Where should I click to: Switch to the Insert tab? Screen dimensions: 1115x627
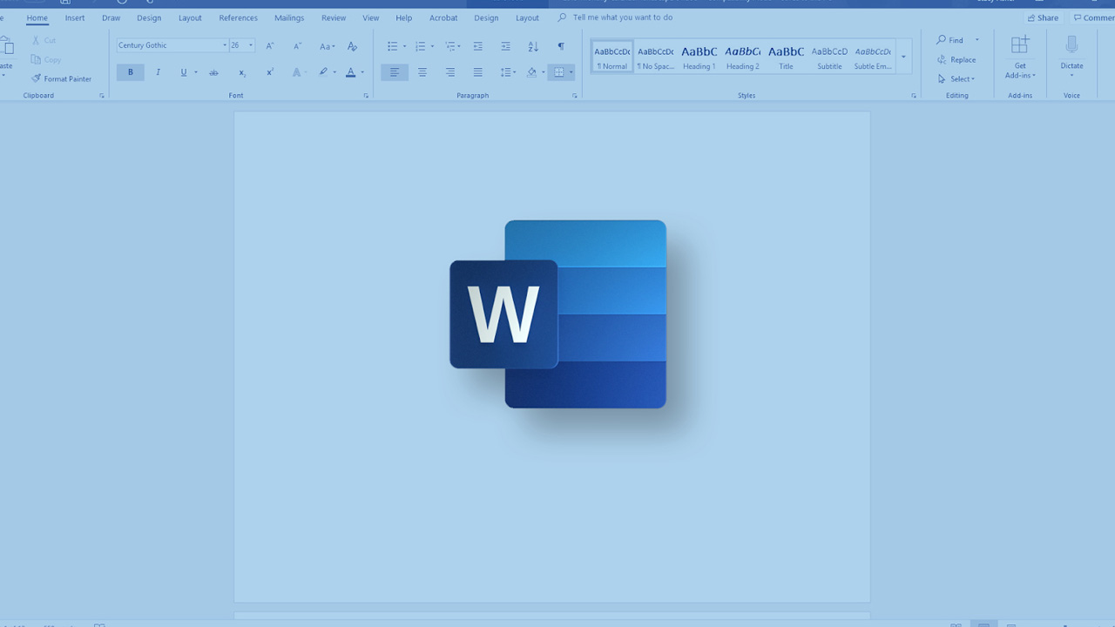click(x=75, y=17)
